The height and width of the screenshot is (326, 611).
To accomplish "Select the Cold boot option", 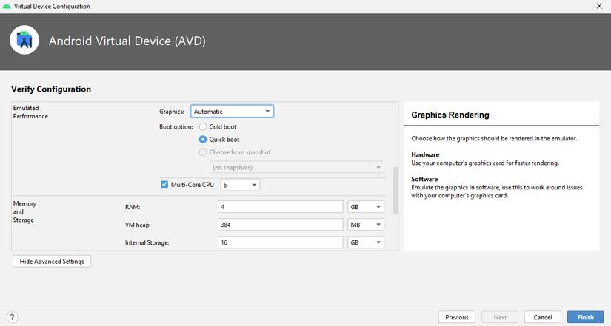I will tap(203, 127).
